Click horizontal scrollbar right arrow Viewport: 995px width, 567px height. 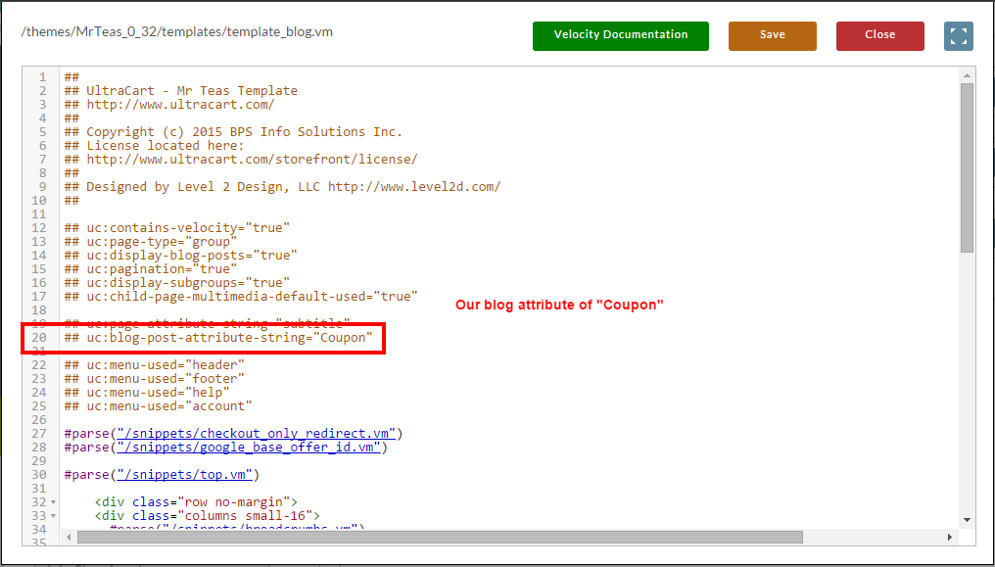[950, 538]
